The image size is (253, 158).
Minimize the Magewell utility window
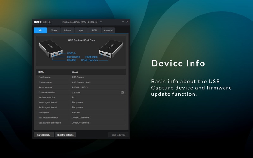(x=123, y=21)
